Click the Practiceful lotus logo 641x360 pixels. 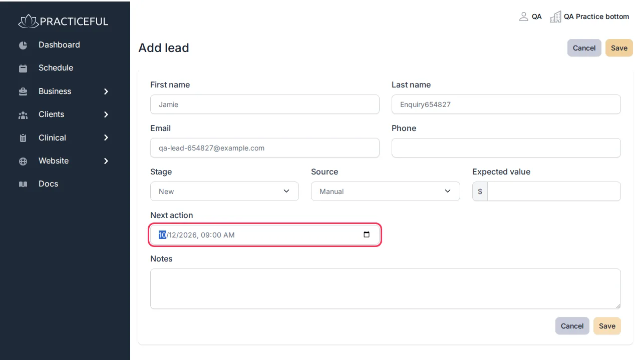[28, 21]
